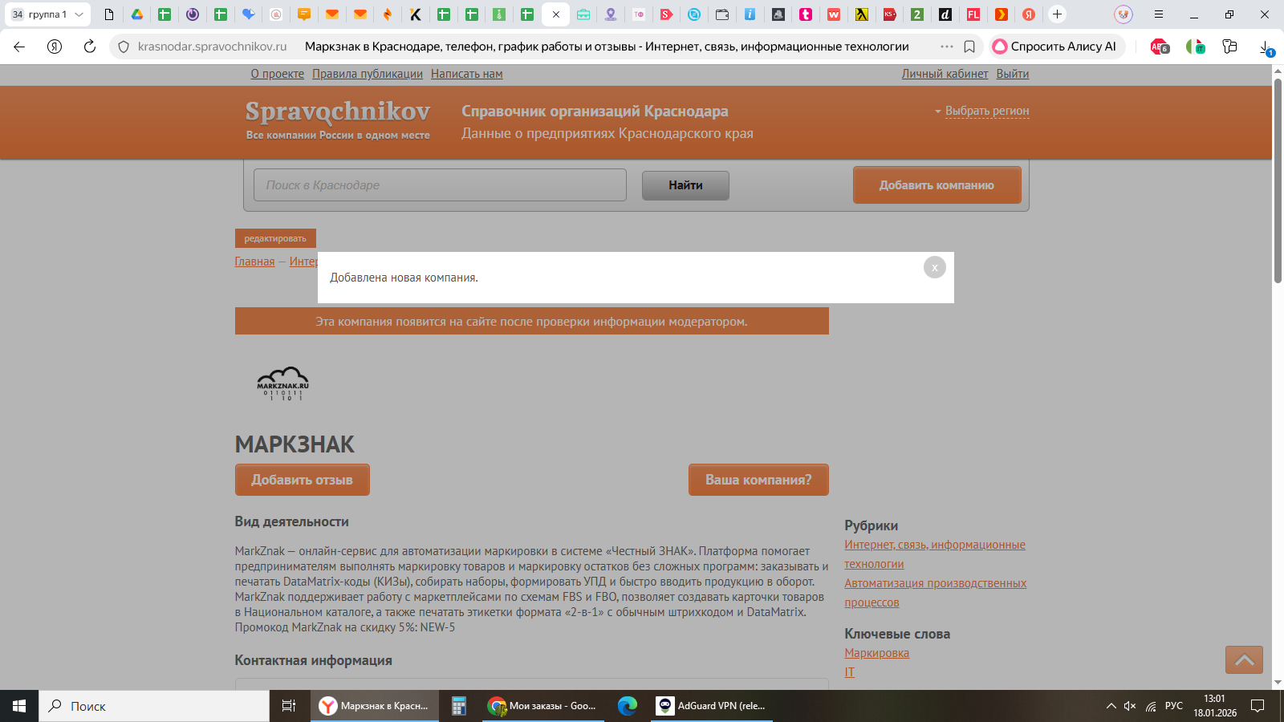This screenshot has width=1284, height=722.
Task: Click the MarkZnak company logo thumbnail
Action: [282, 383]
